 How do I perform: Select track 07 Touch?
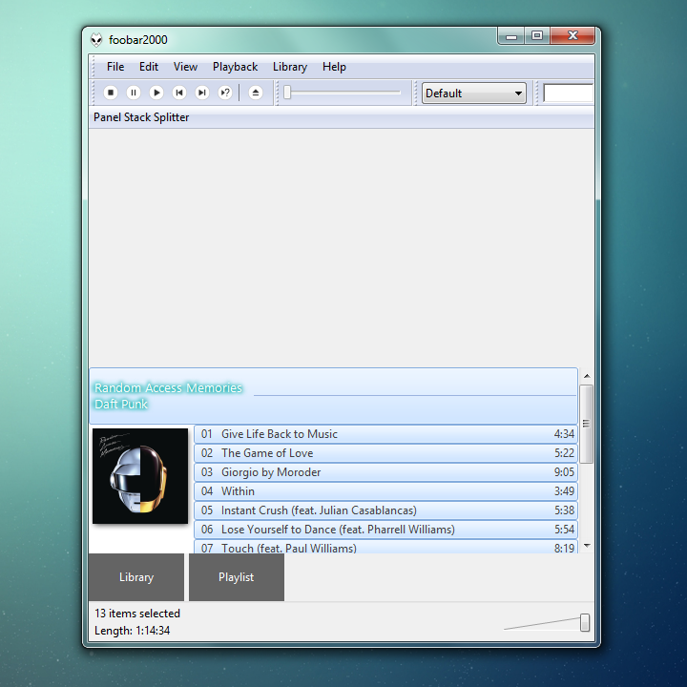click(x=386, y=547)
